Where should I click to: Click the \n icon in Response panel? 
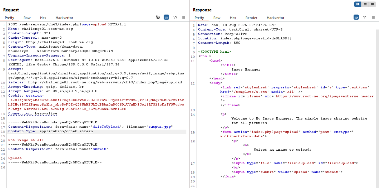[365, 17]
